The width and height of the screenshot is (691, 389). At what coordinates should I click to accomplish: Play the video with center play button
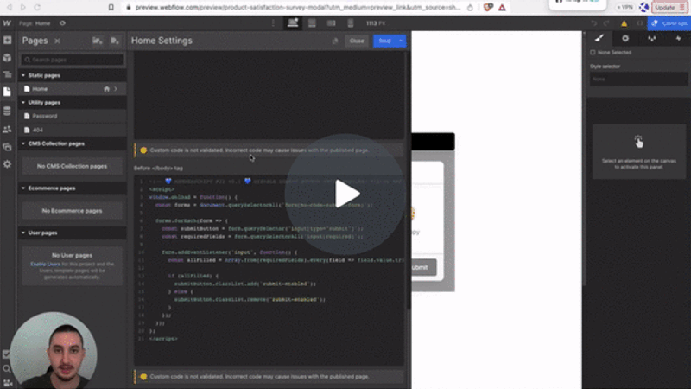(x=345, y=194)
